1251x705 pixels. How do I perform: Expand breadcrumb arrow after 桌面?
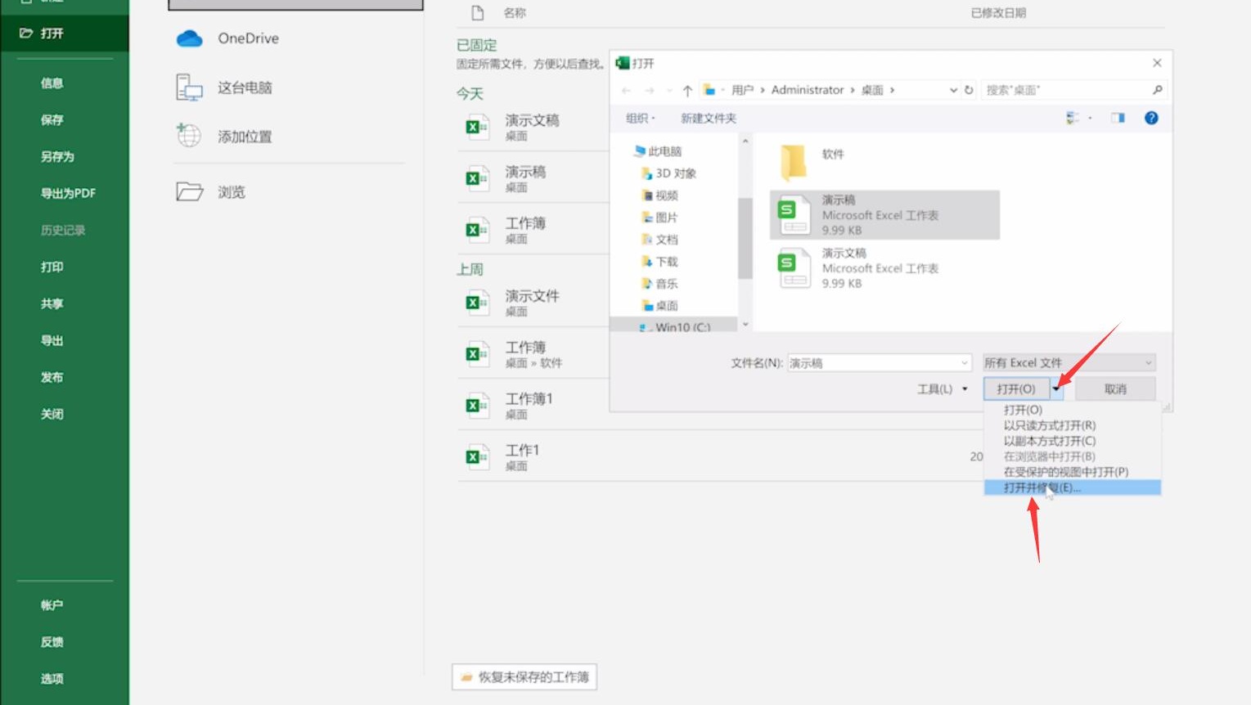tap(892, 90)
